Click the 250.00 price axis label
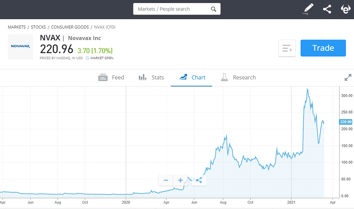 [x=347, y=112]
